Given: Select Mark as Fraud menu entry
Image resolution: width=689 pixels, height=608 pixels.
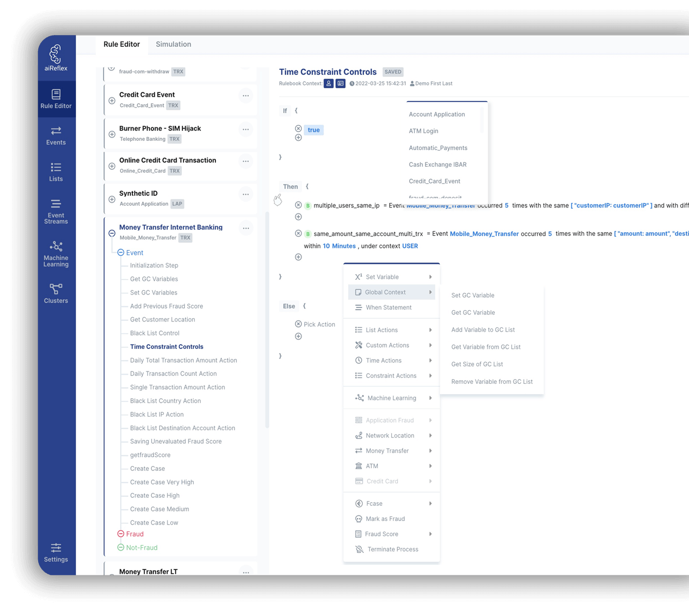Looking at the screenshot, I should click(x=385, y=519).
